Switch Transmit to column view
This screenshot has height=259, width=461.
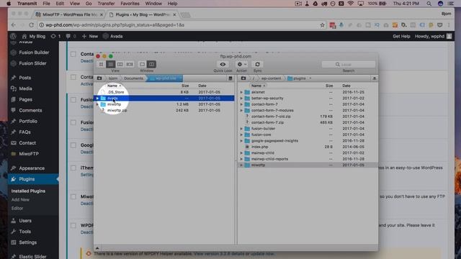[120, 64]
